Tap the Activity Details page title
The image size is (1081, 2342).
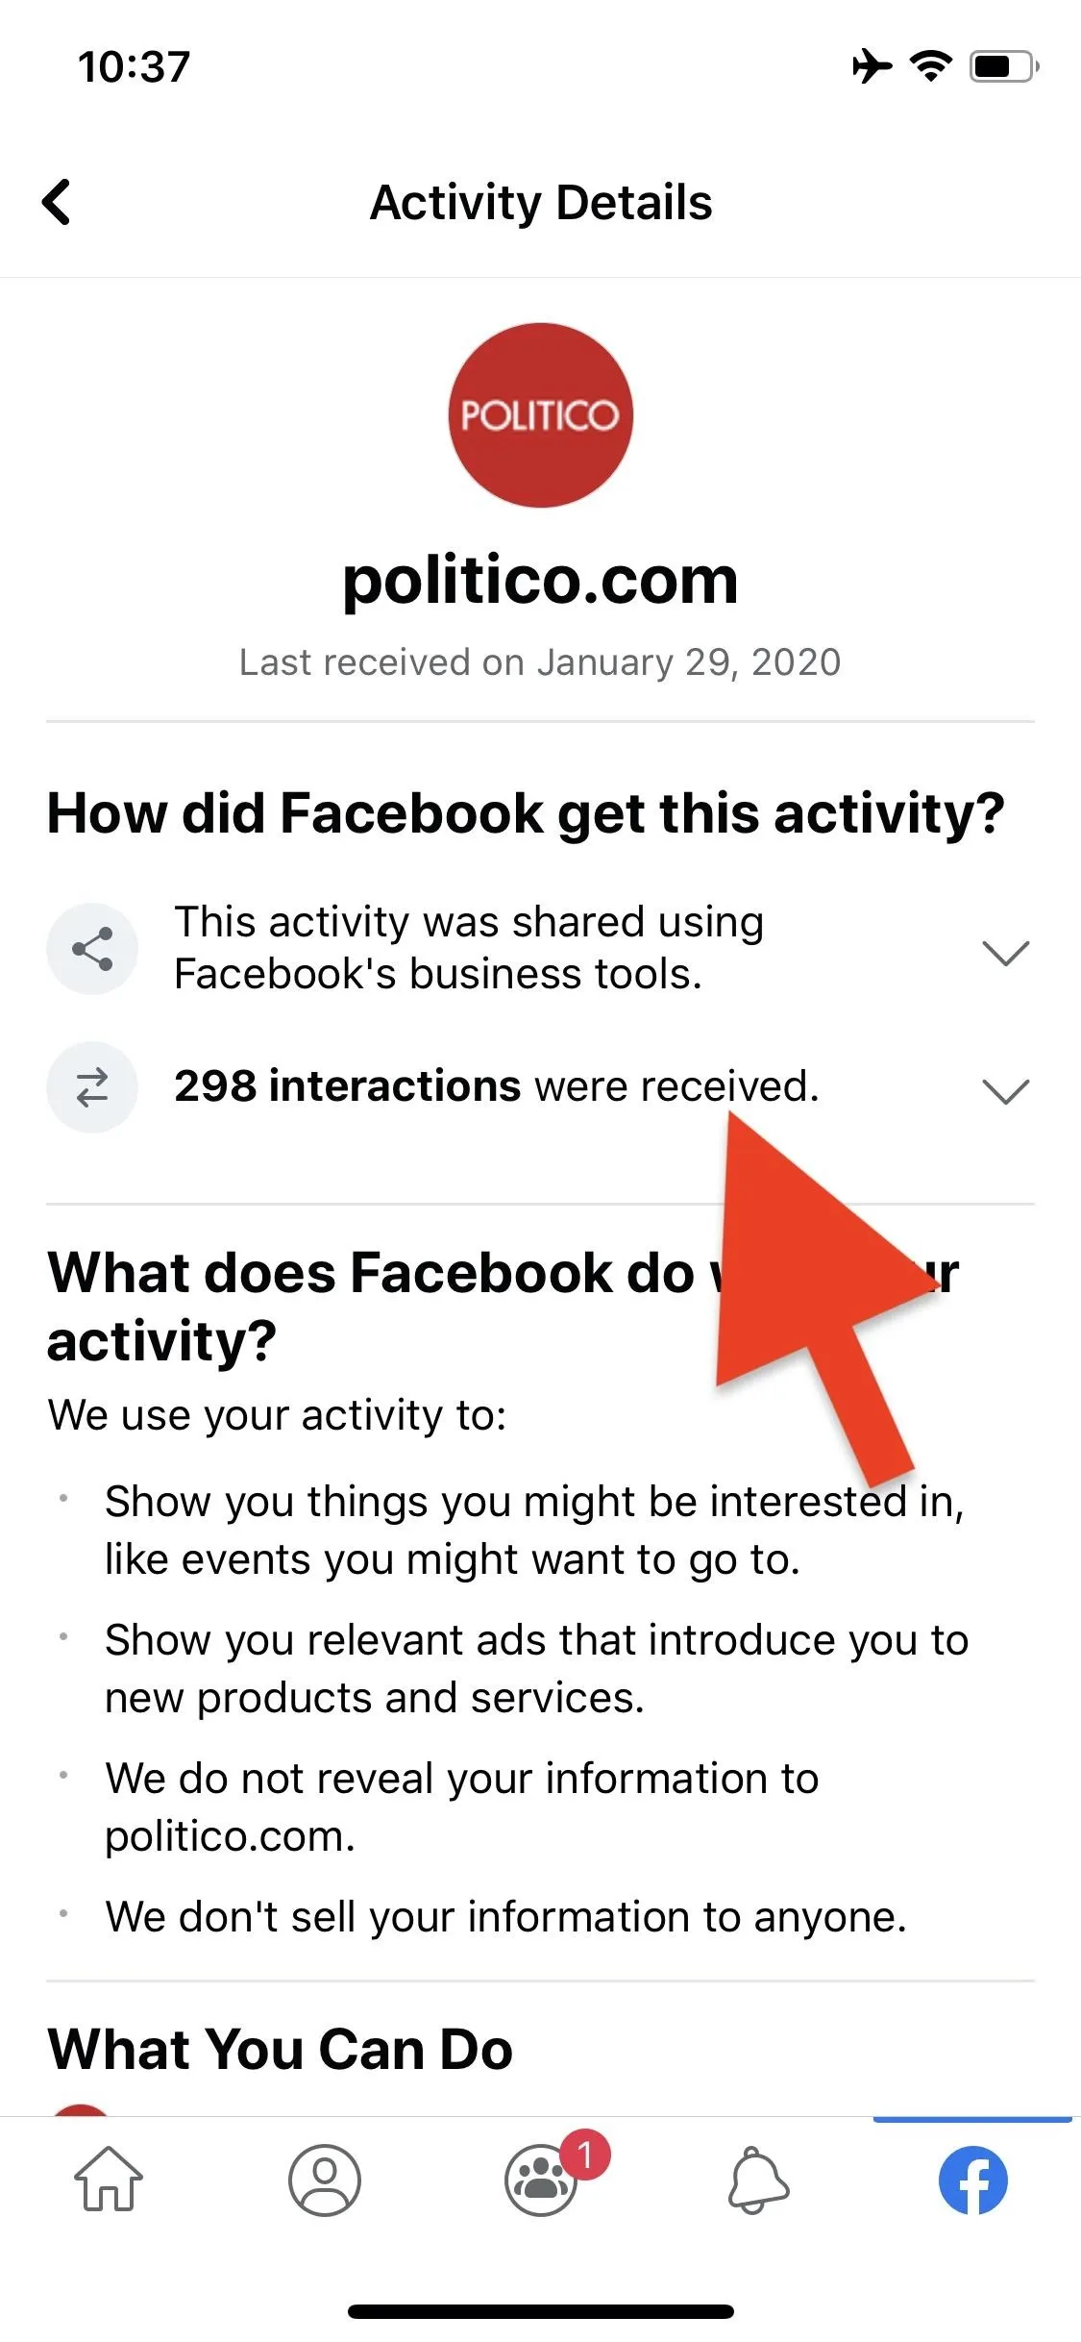pos(541,203)
